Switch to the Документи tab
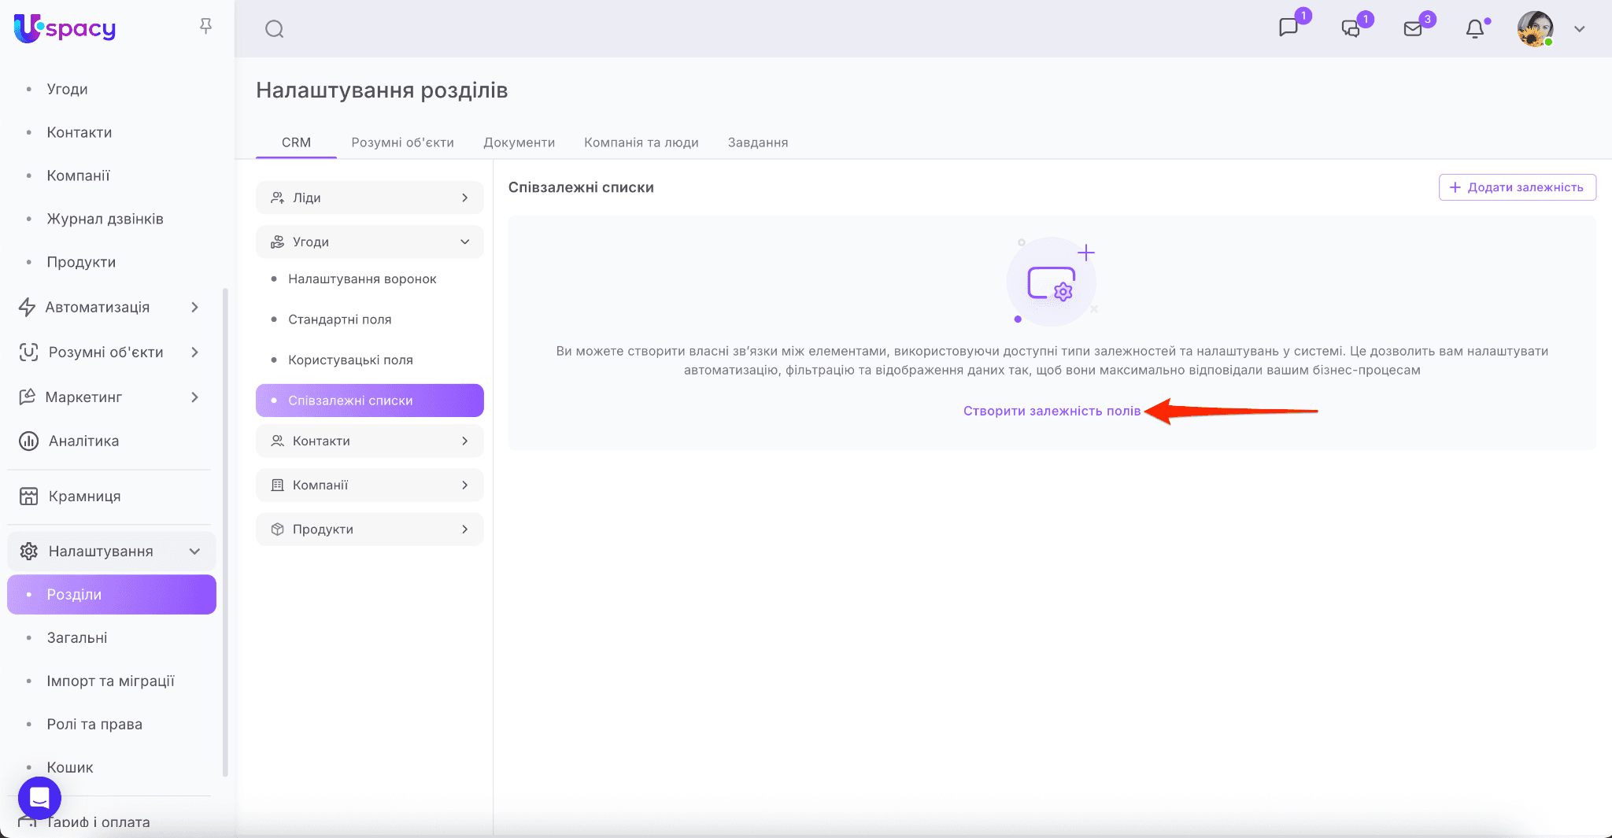Viewport: 1612px width, 838px height. click(519, 142)
